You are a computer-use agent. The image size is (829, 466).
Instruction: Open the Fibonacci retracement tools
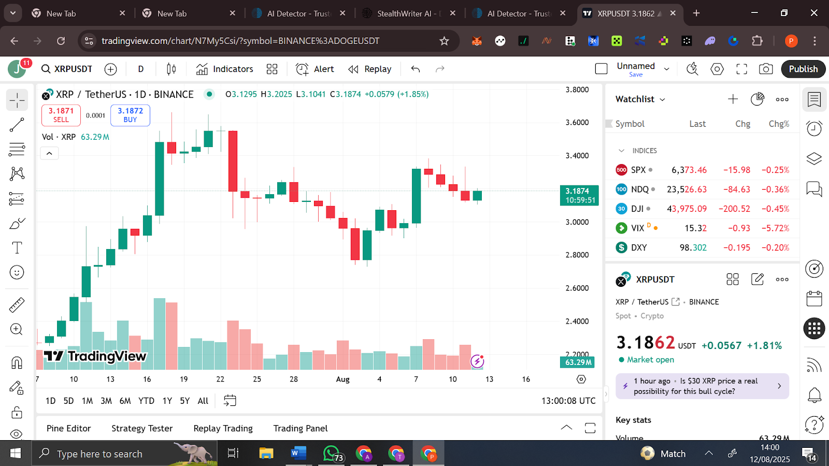17,150
